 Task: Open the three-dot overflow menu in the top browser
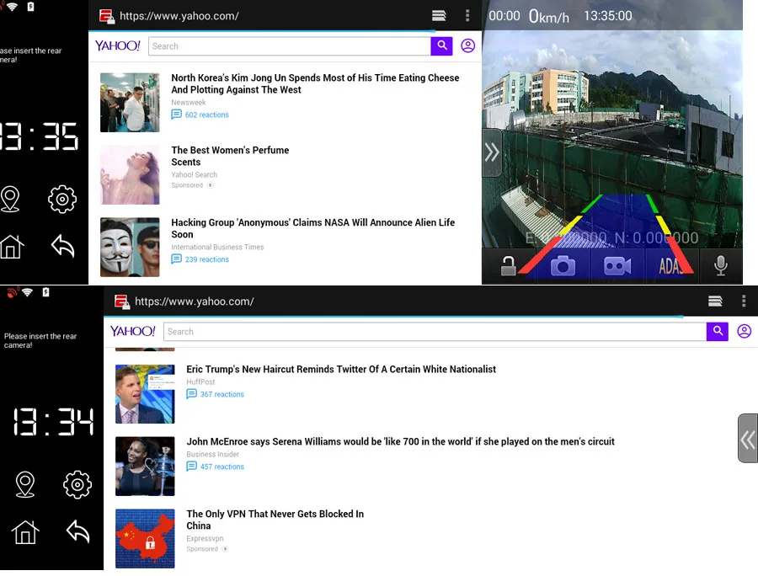(x=467, y=15)
